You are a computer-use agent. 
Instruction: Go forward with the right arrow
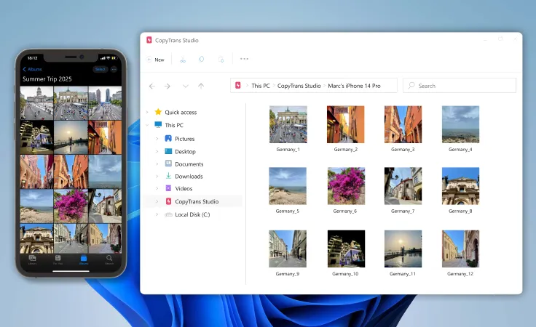(x=167, y=86)
